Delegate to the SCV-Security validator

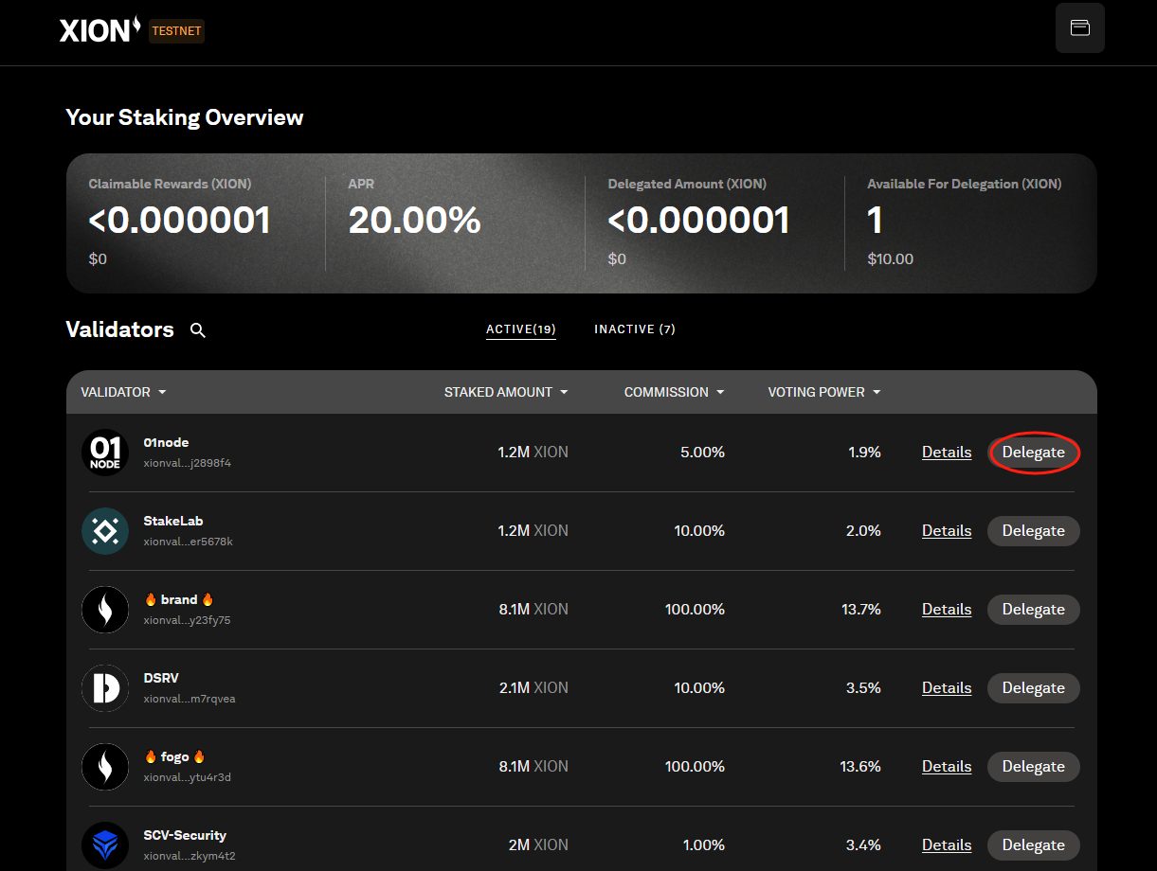point(1034,845)
